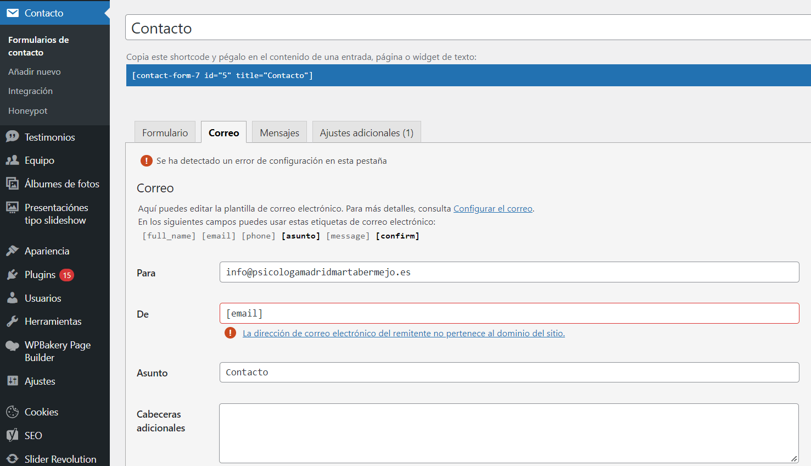Click the [phone] mail tag
This screenshot has height=466, width=811.
[x=259, y=236]
